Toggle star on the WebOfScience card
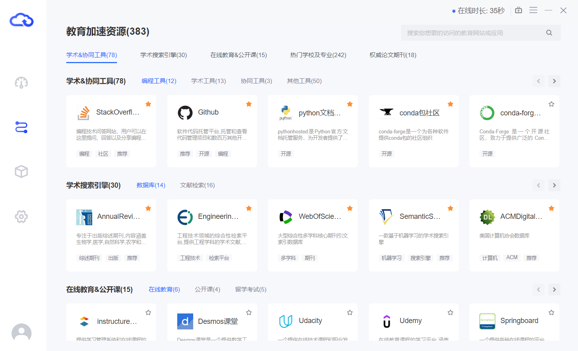This screenshot has width=578, height=351. click(x=350, y=208)
